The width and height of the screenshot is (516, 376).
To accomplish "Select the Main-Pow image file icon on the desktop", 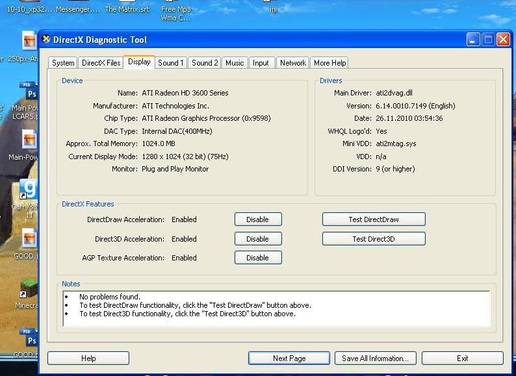I will point(30,139).
